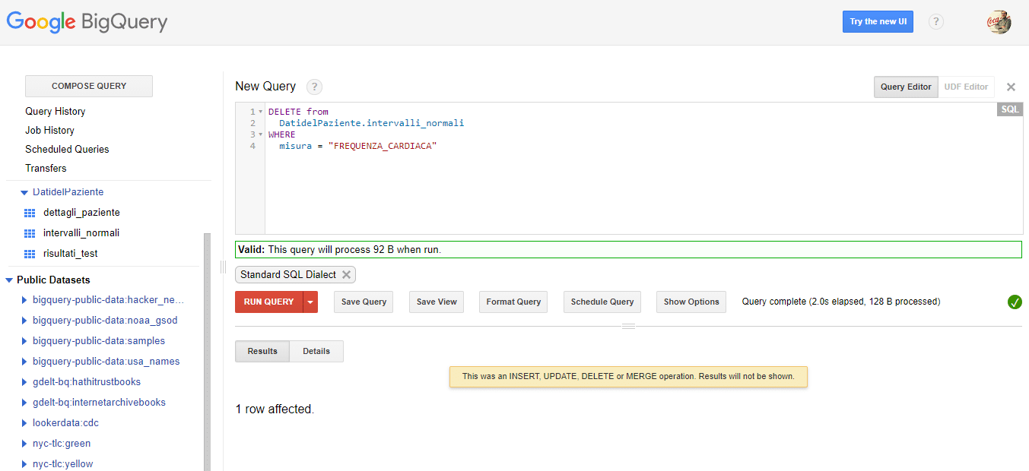This screenshot has height=471, width=1029.
Task: Click Try the new UI button
Action: 878,21
